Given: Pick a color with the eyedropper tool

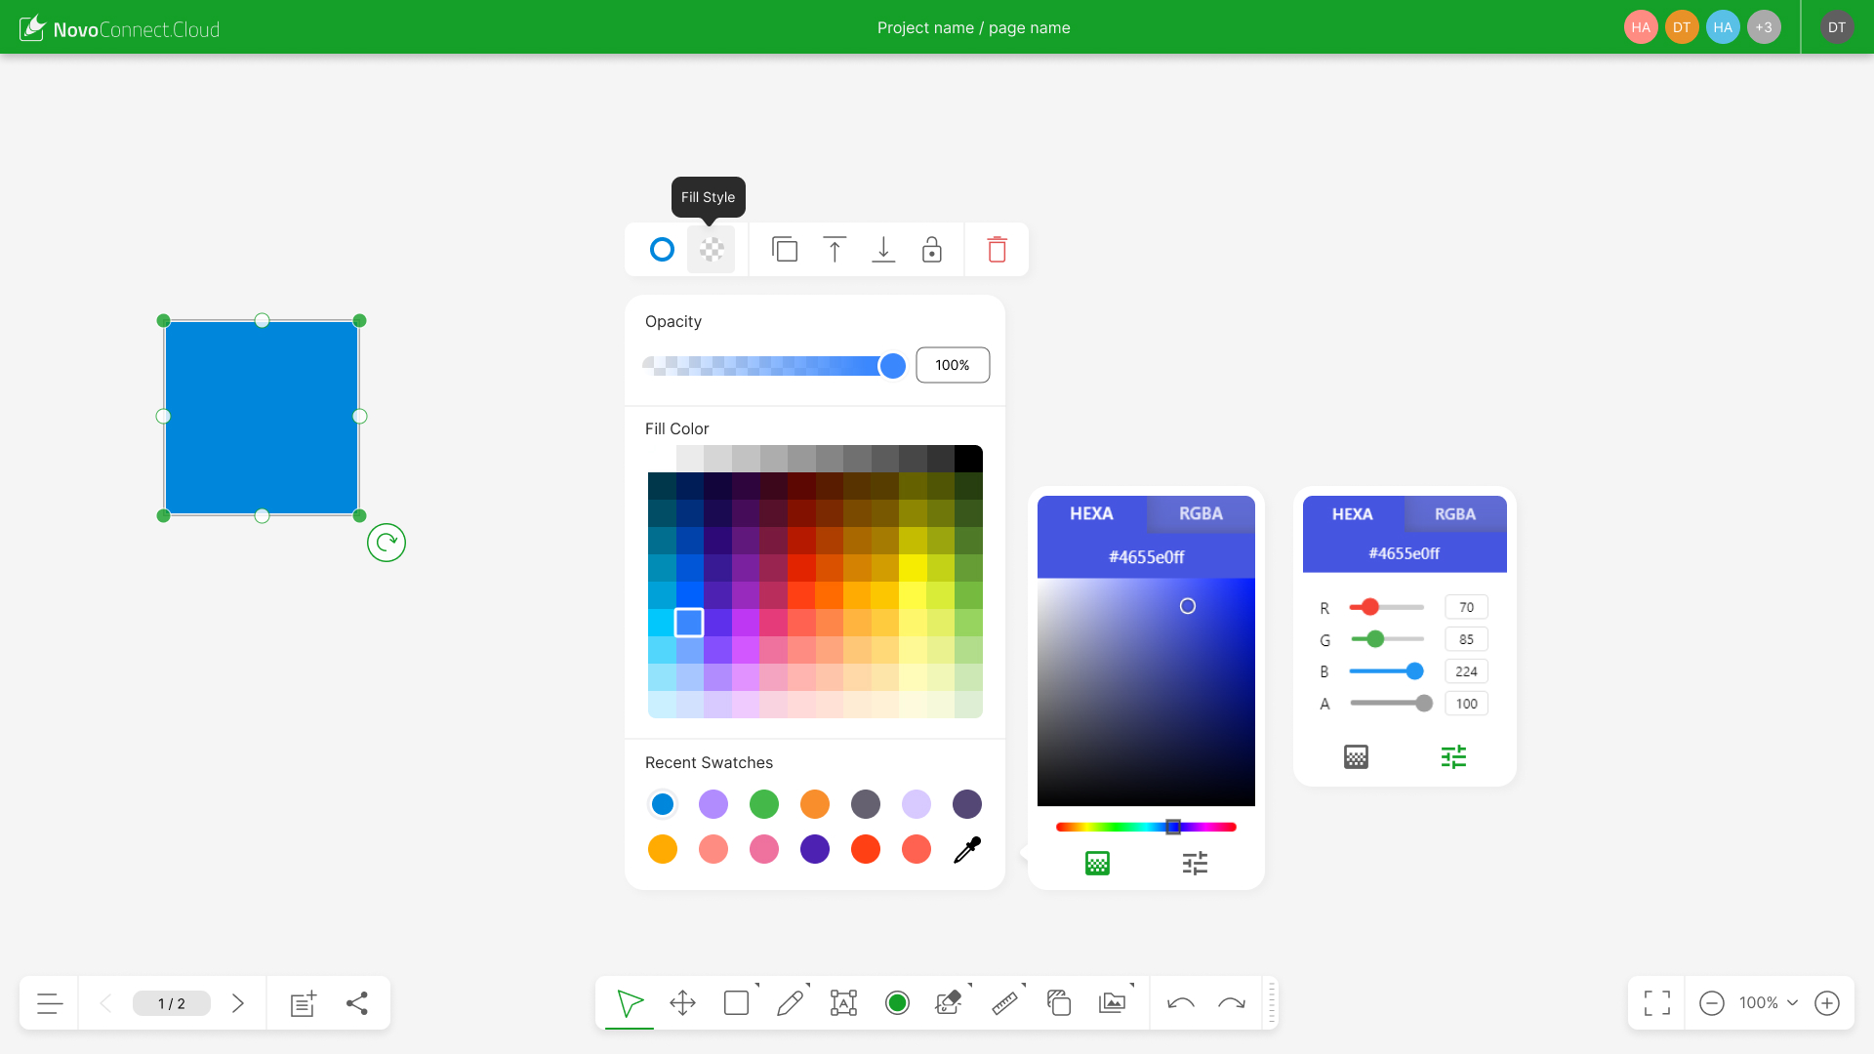Looking at the screenshot, I should tap(966, 849).
